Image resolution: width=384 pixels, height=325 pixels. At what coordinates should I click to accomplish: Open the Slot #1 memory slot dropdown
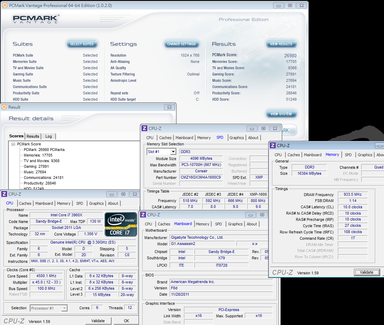pos(173,152)
